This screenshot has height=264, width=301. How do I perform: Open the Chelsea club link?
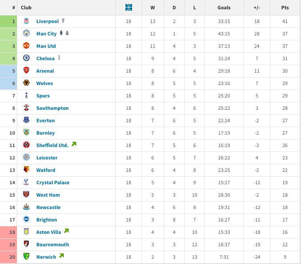tap(46, 58)
